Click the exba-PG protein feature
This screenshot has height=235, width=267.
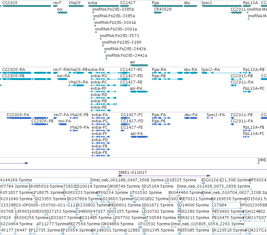point(100,124)
